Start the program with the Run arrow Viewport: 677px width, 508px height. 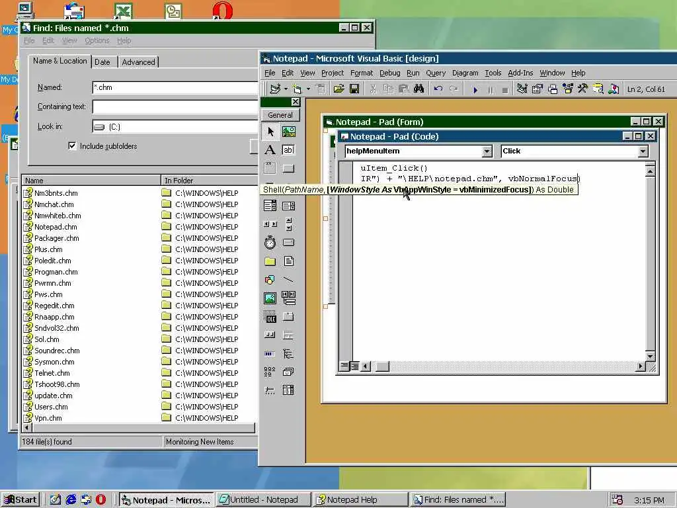pyautogui.click(x=475, y=89)
